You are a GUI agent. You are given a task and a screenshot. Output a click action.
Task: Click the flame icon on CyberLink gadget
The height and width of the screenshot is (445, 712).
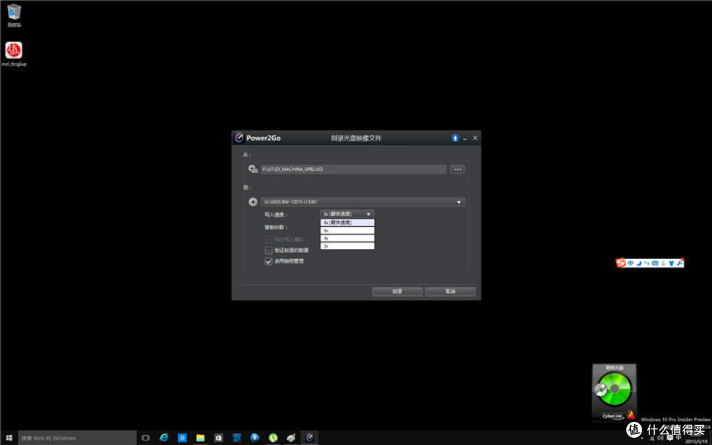631,415
